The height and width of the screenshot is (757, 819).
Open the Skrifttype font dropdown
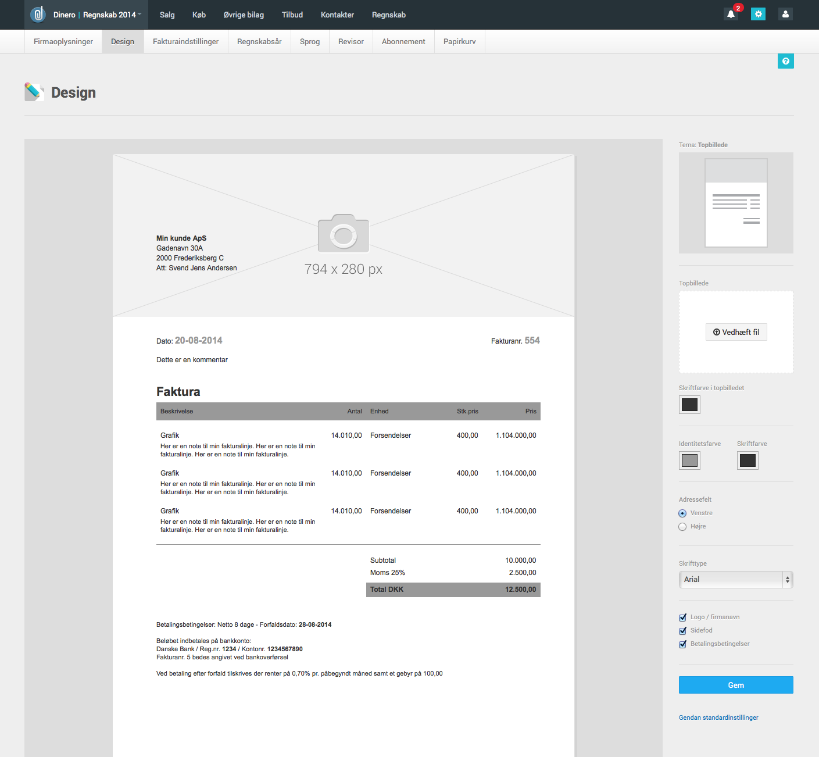[735, 580]
